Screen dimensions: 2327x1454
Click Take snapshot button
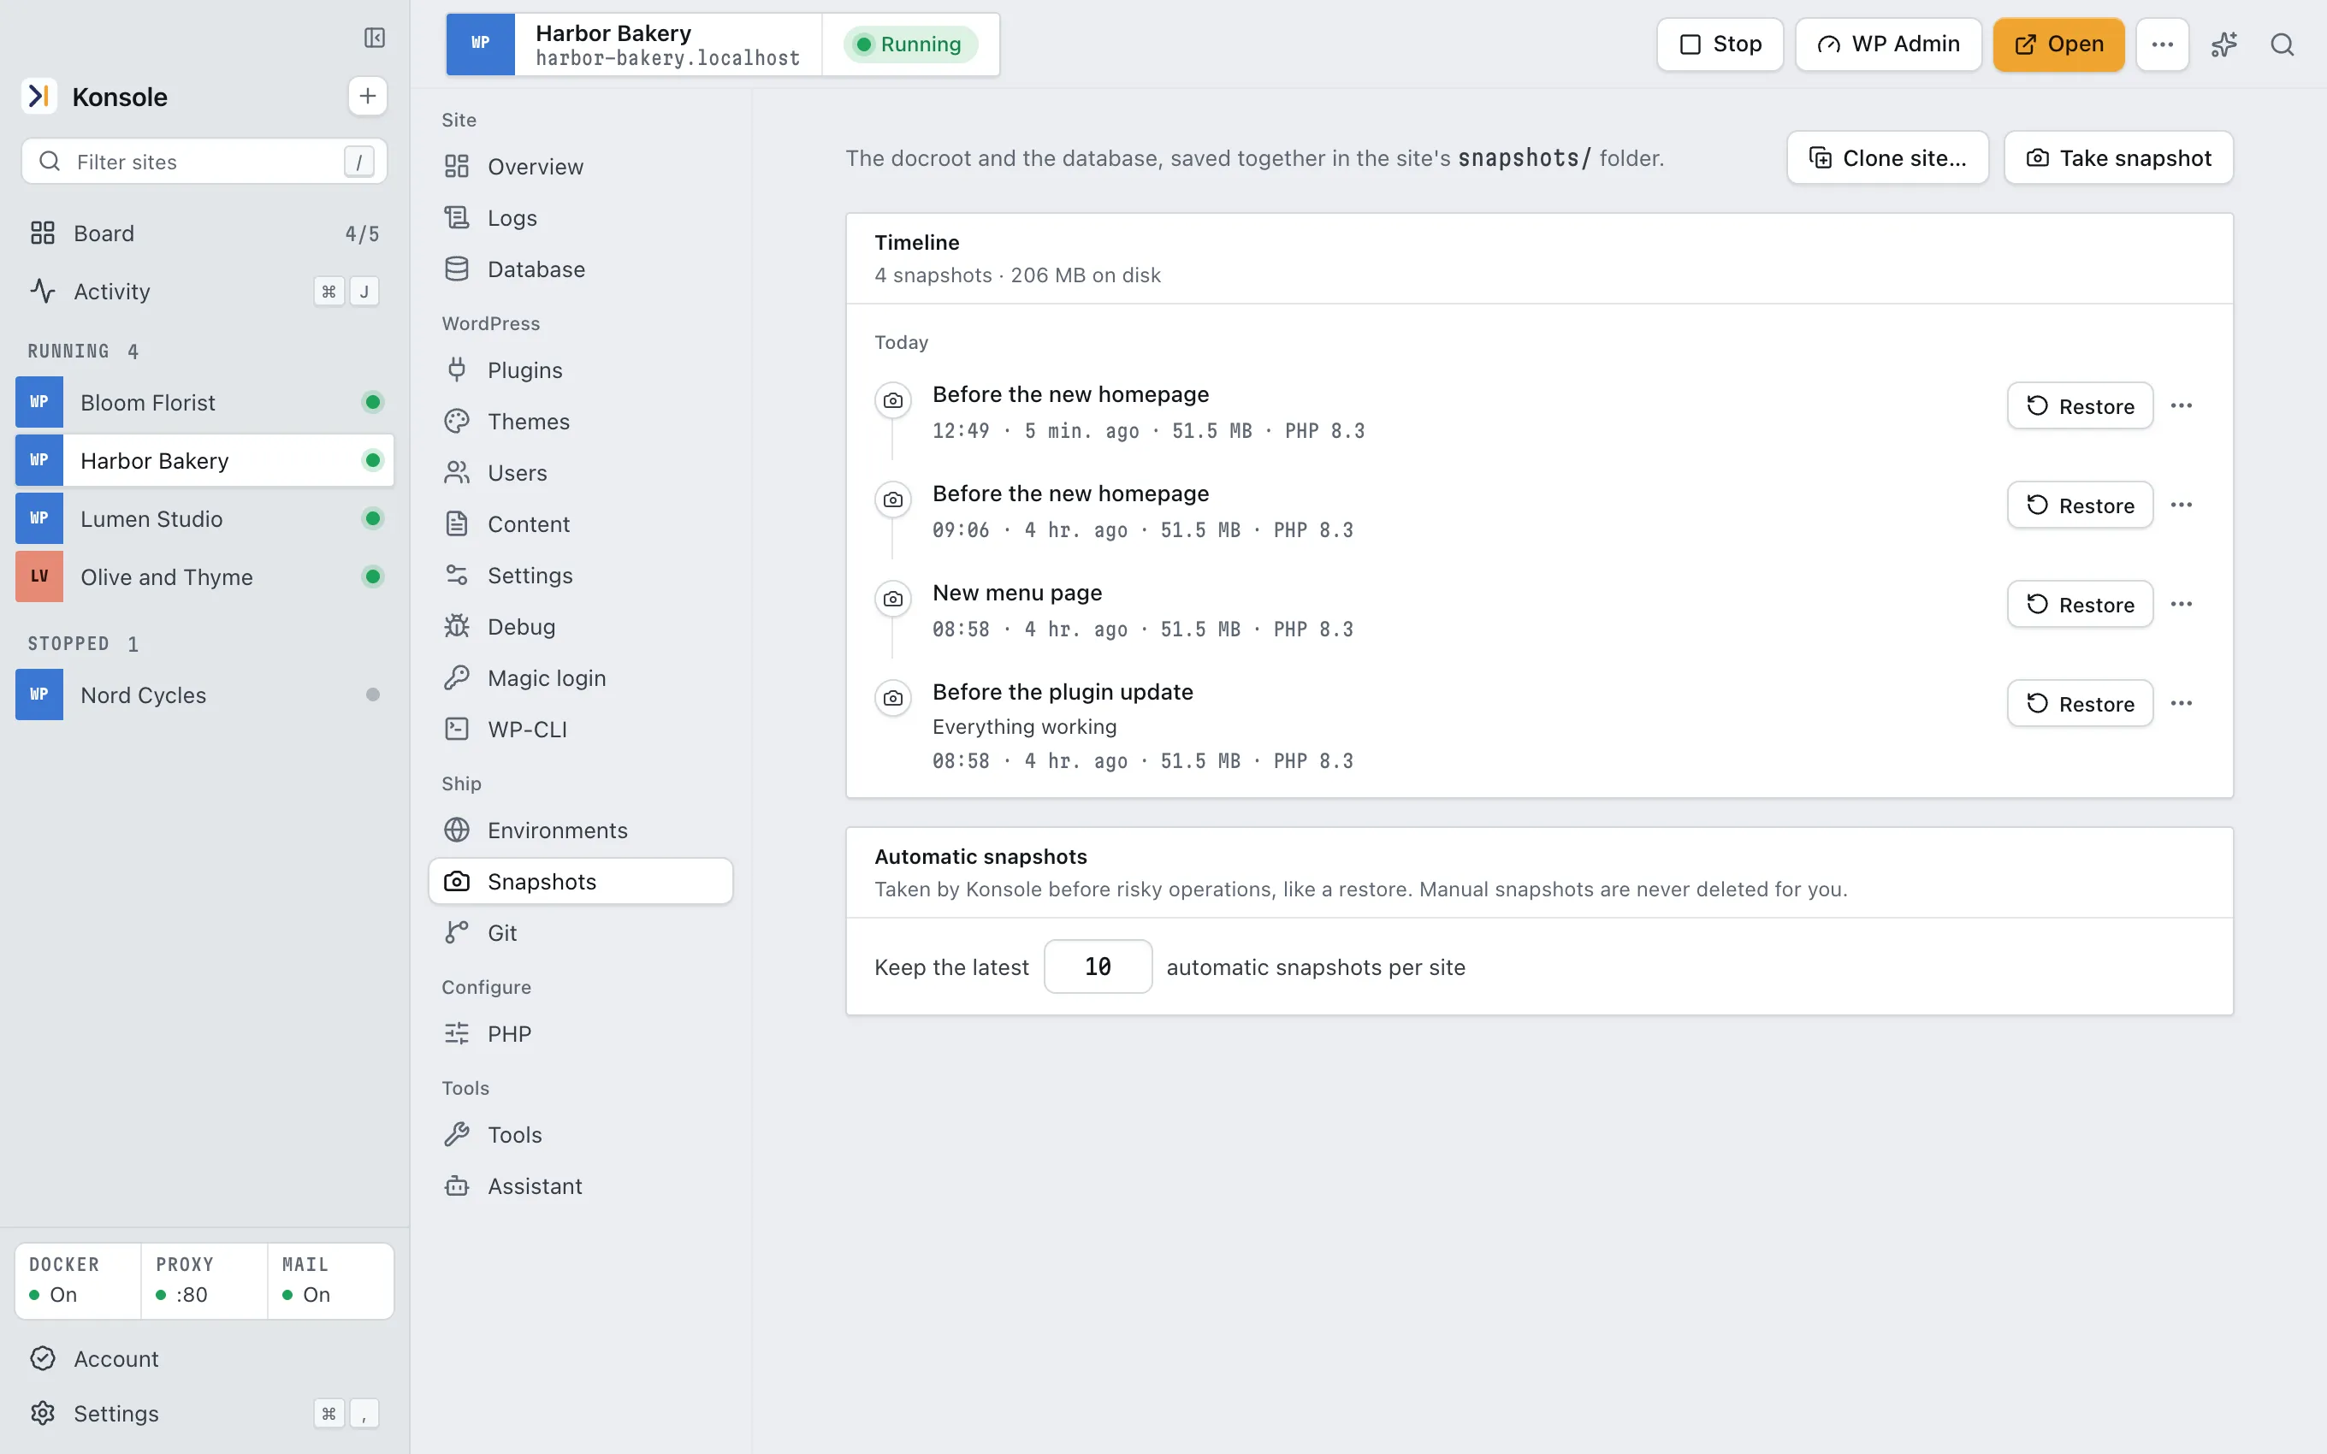coord(2118,157)
